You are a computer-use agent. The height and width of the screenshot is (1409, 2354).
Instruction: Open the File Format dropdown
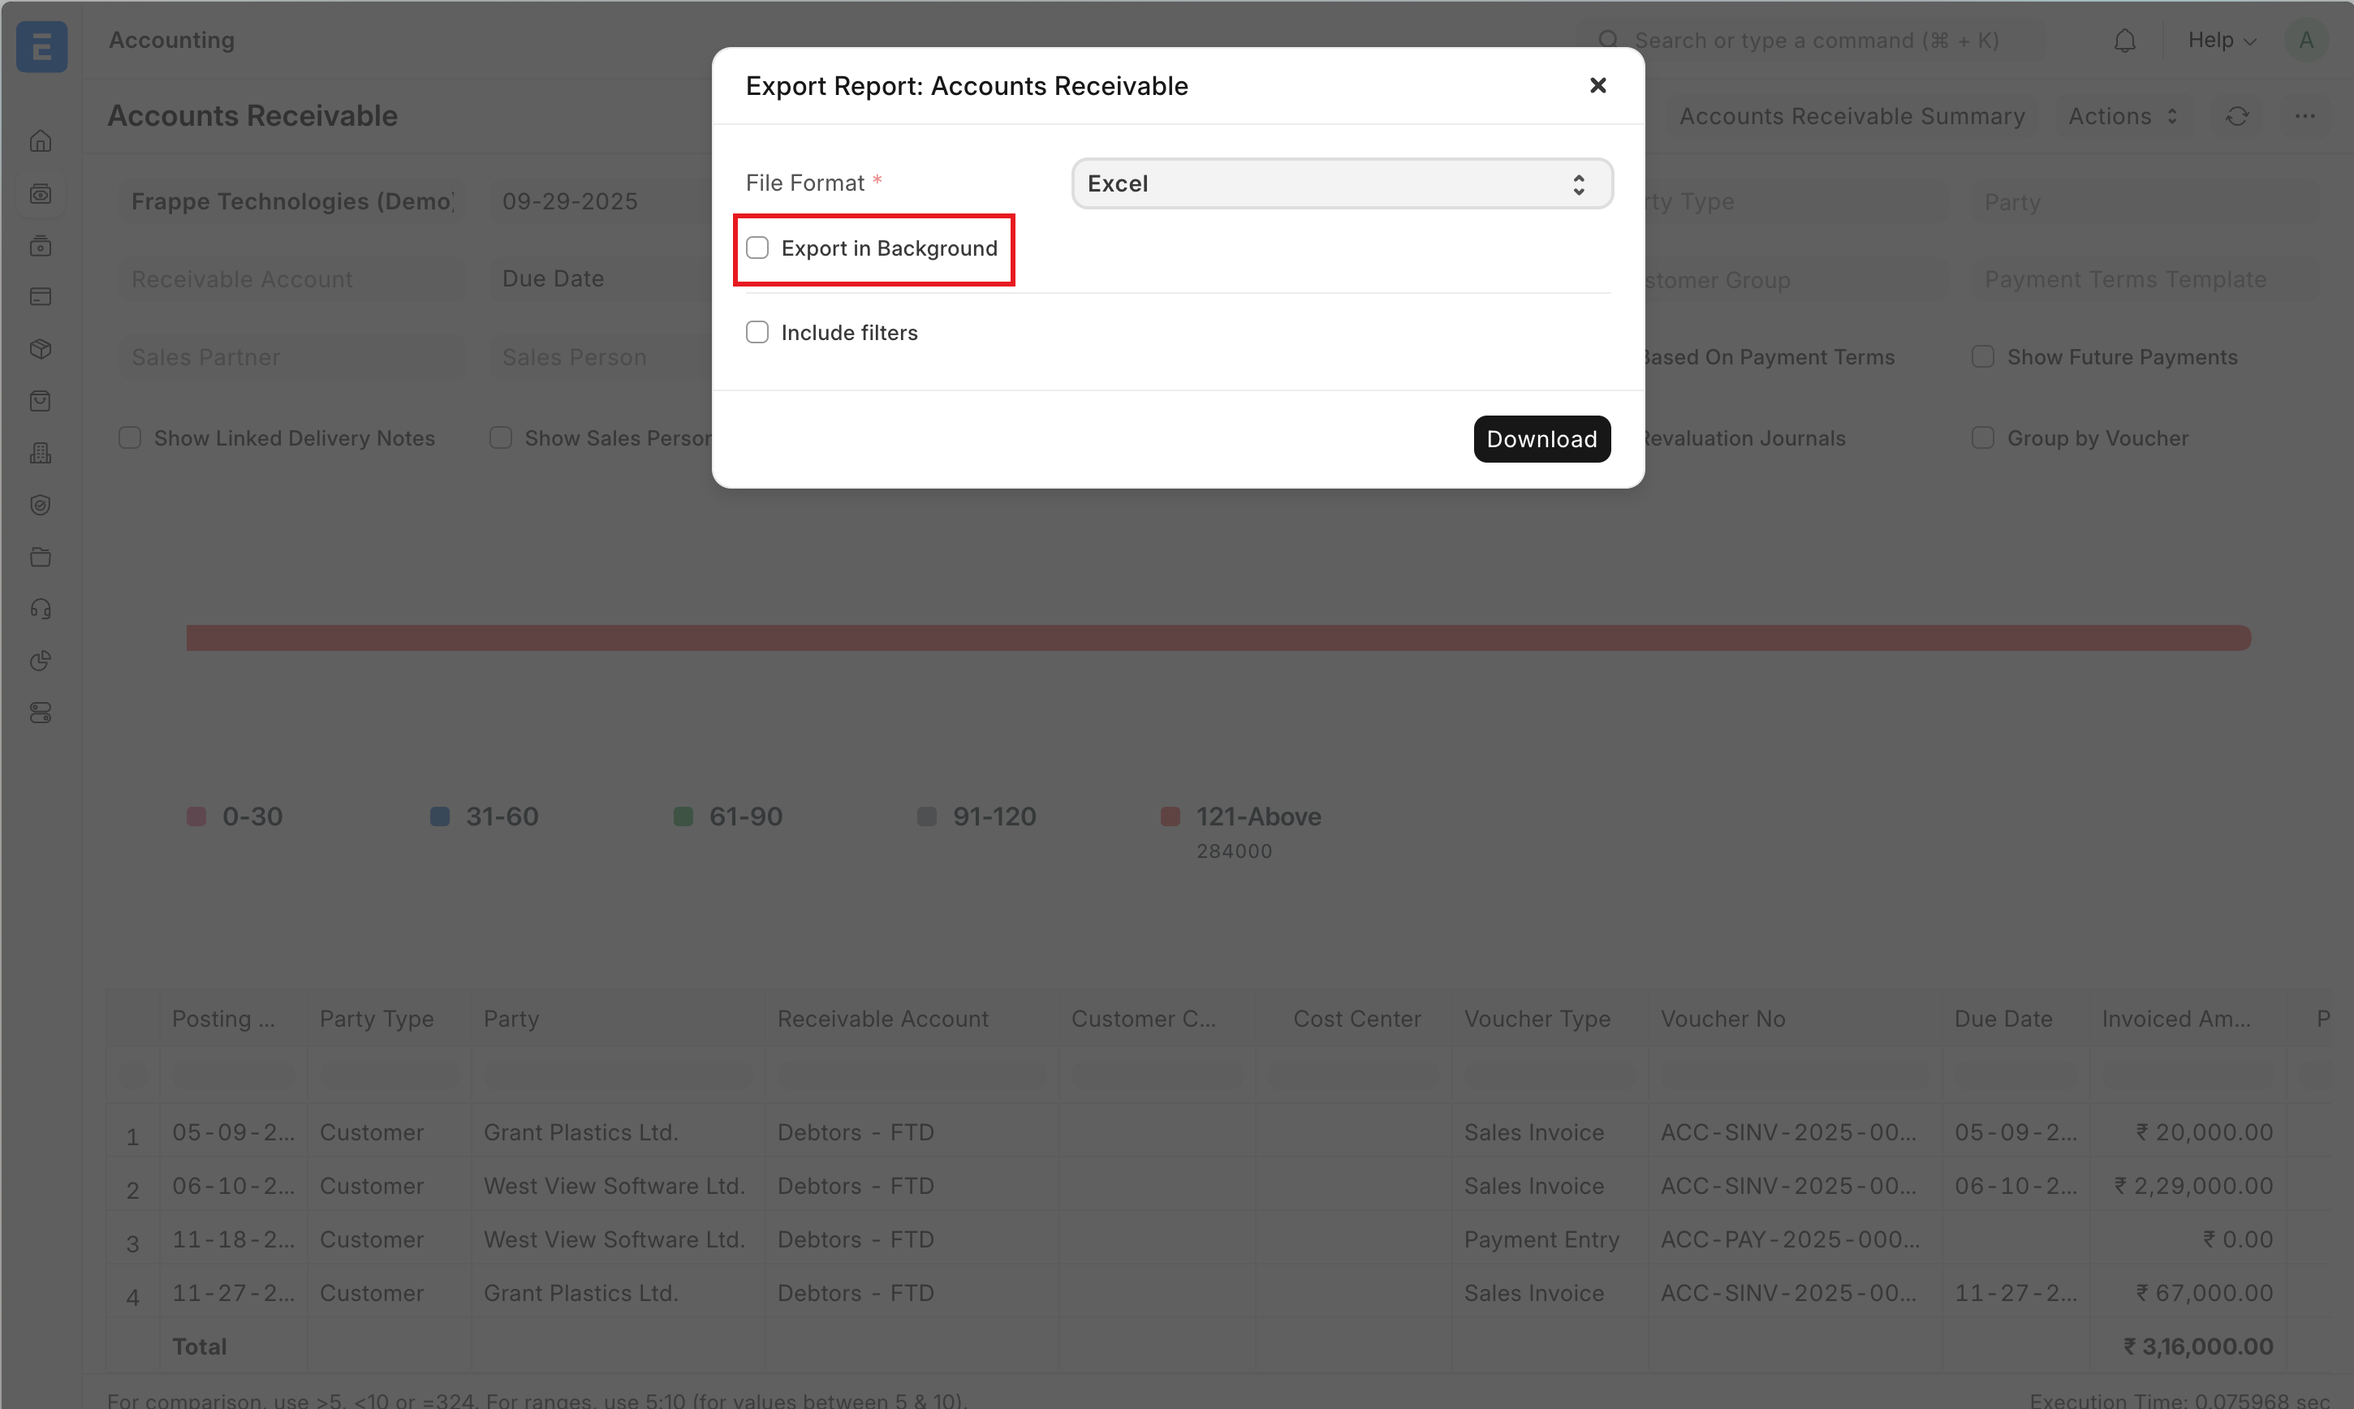tap(1341, 183)
